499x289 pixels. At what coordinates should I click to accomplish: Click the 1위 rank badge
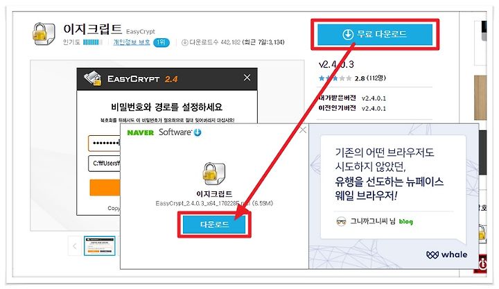click(x=161, y=42)
